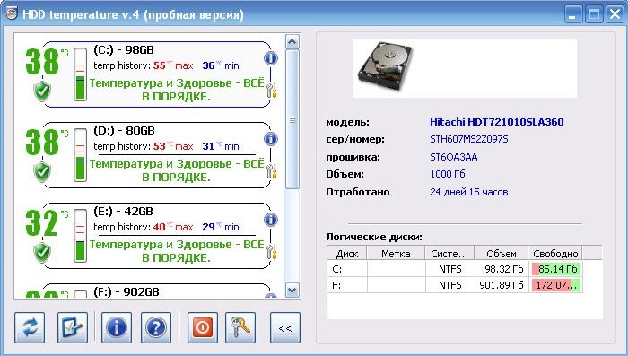Sort by the Метка column header
Image resolution: width=628 pixels, height=356 pixels.
(x=396, y=254)
